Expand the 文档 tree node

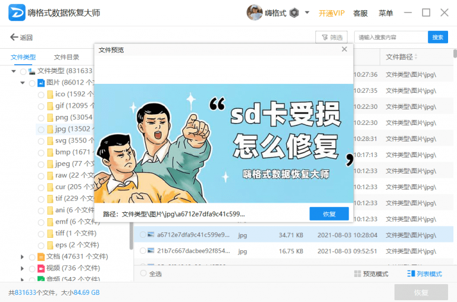(x=22, y=257)
